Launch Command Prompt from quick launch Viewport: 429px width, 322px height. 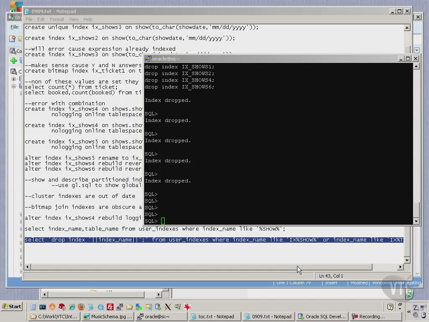[x=42, y=307]
